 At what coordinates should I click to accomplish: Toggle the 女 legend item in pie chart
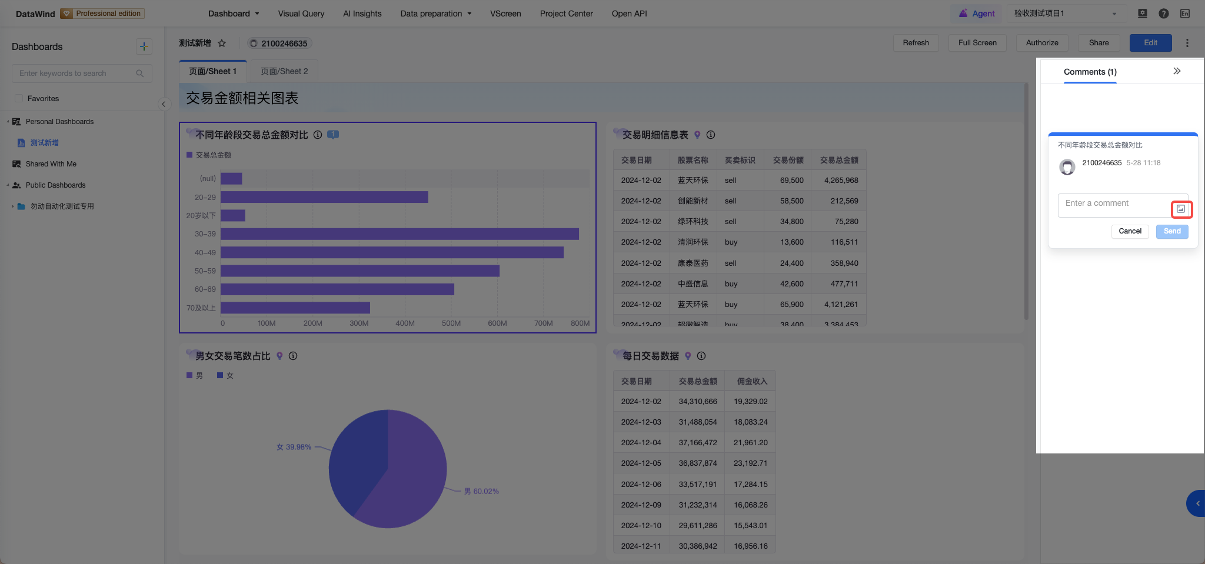click(225, 375)
